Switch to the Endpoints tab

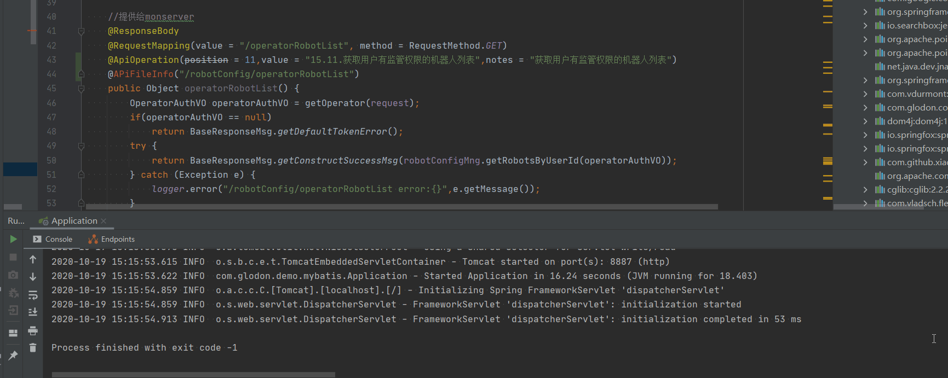coord(112,239)
